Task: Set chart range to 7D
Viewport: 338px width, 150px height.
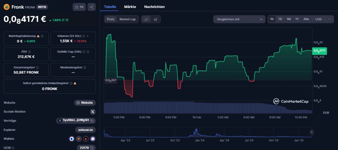Action: coord(280,19)
